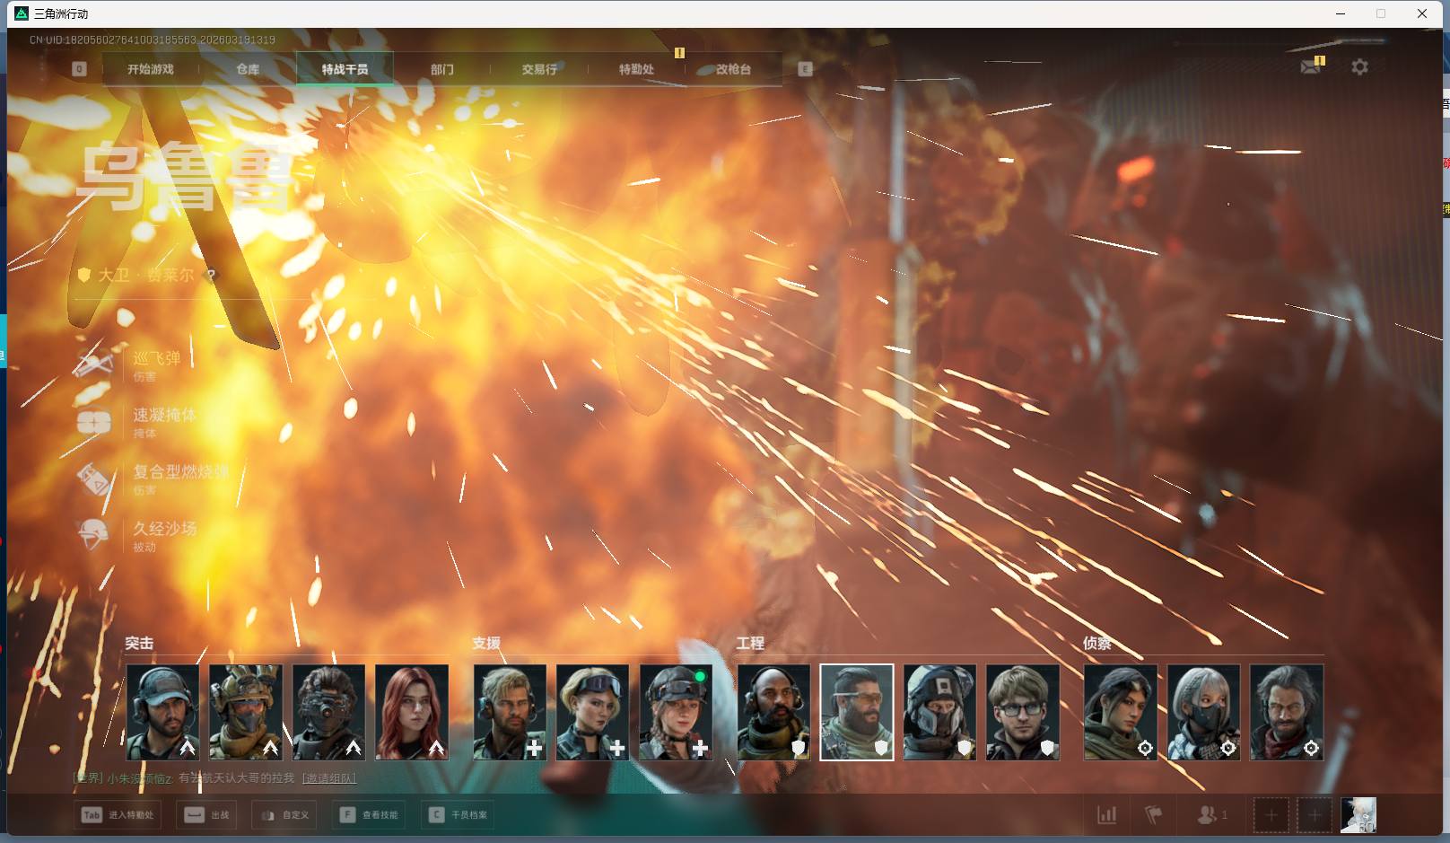Click the flag icon in bottom bar
This screenshot has height=843, width=1450.
(1153, 815)
